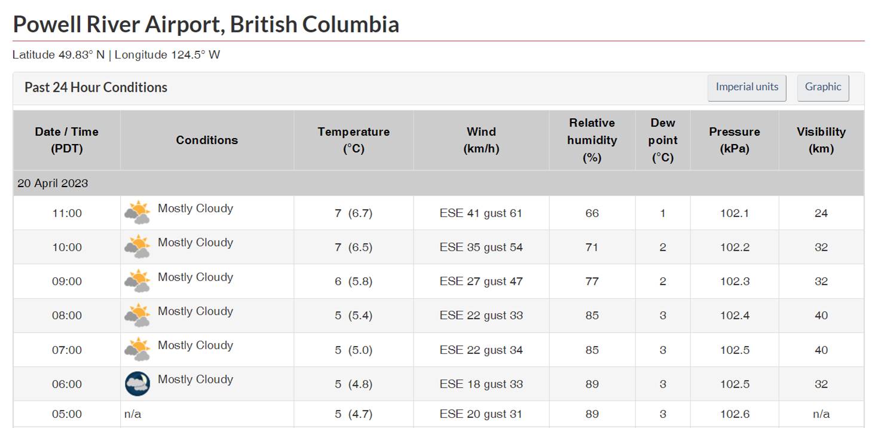This screenshot has width=872, height=428.
Task: Click the Imperial units button
Action: click(746, 87)
